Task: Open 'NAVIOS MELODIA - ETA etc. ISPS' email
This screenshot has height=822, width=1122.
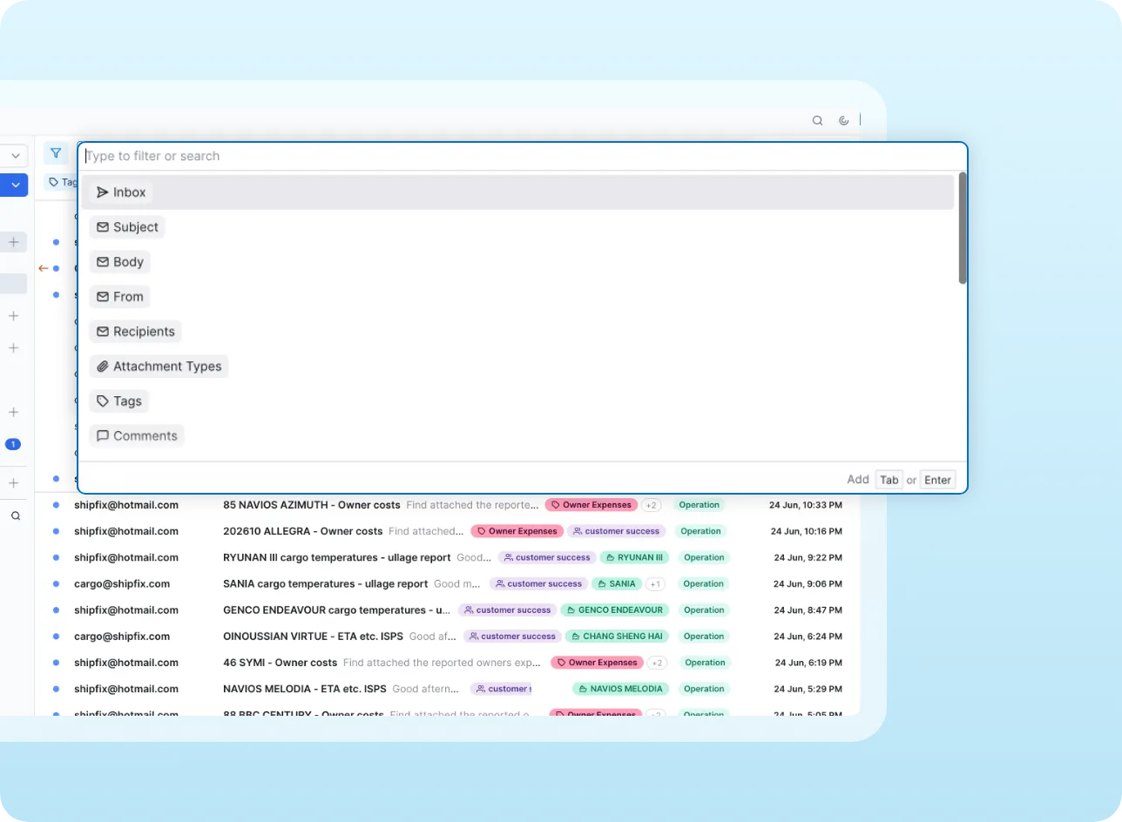Action: [305, 689]
